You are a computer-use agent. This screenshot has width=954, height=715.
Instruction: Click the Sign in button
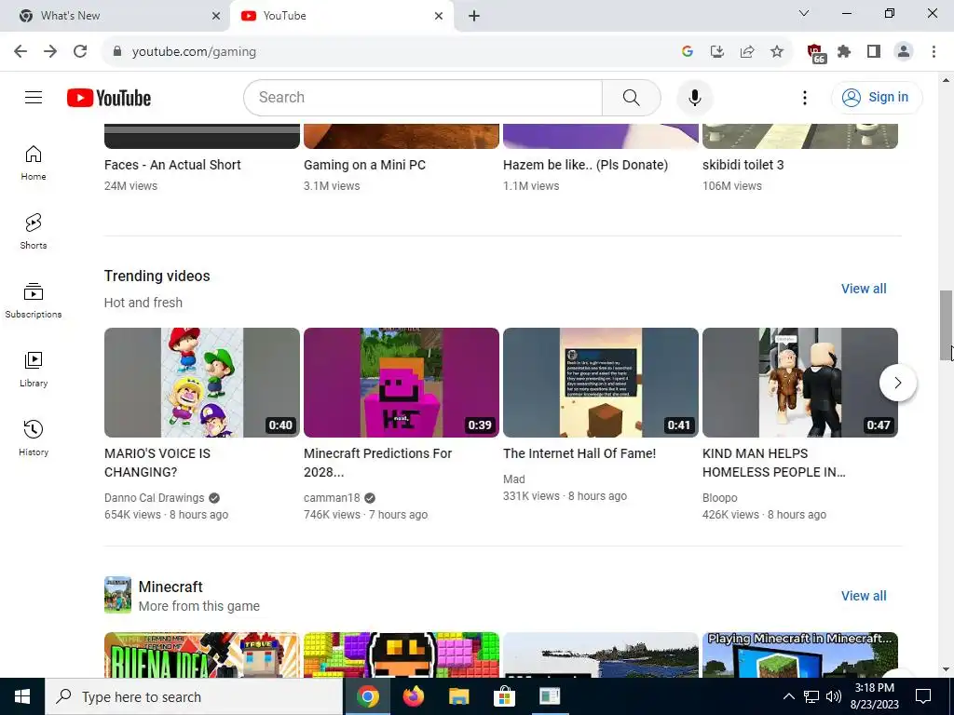(877, 97)
